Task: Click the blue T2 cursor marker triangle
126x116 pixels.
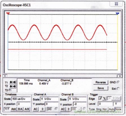Action: pyautogui.click(x=118, y=14)
